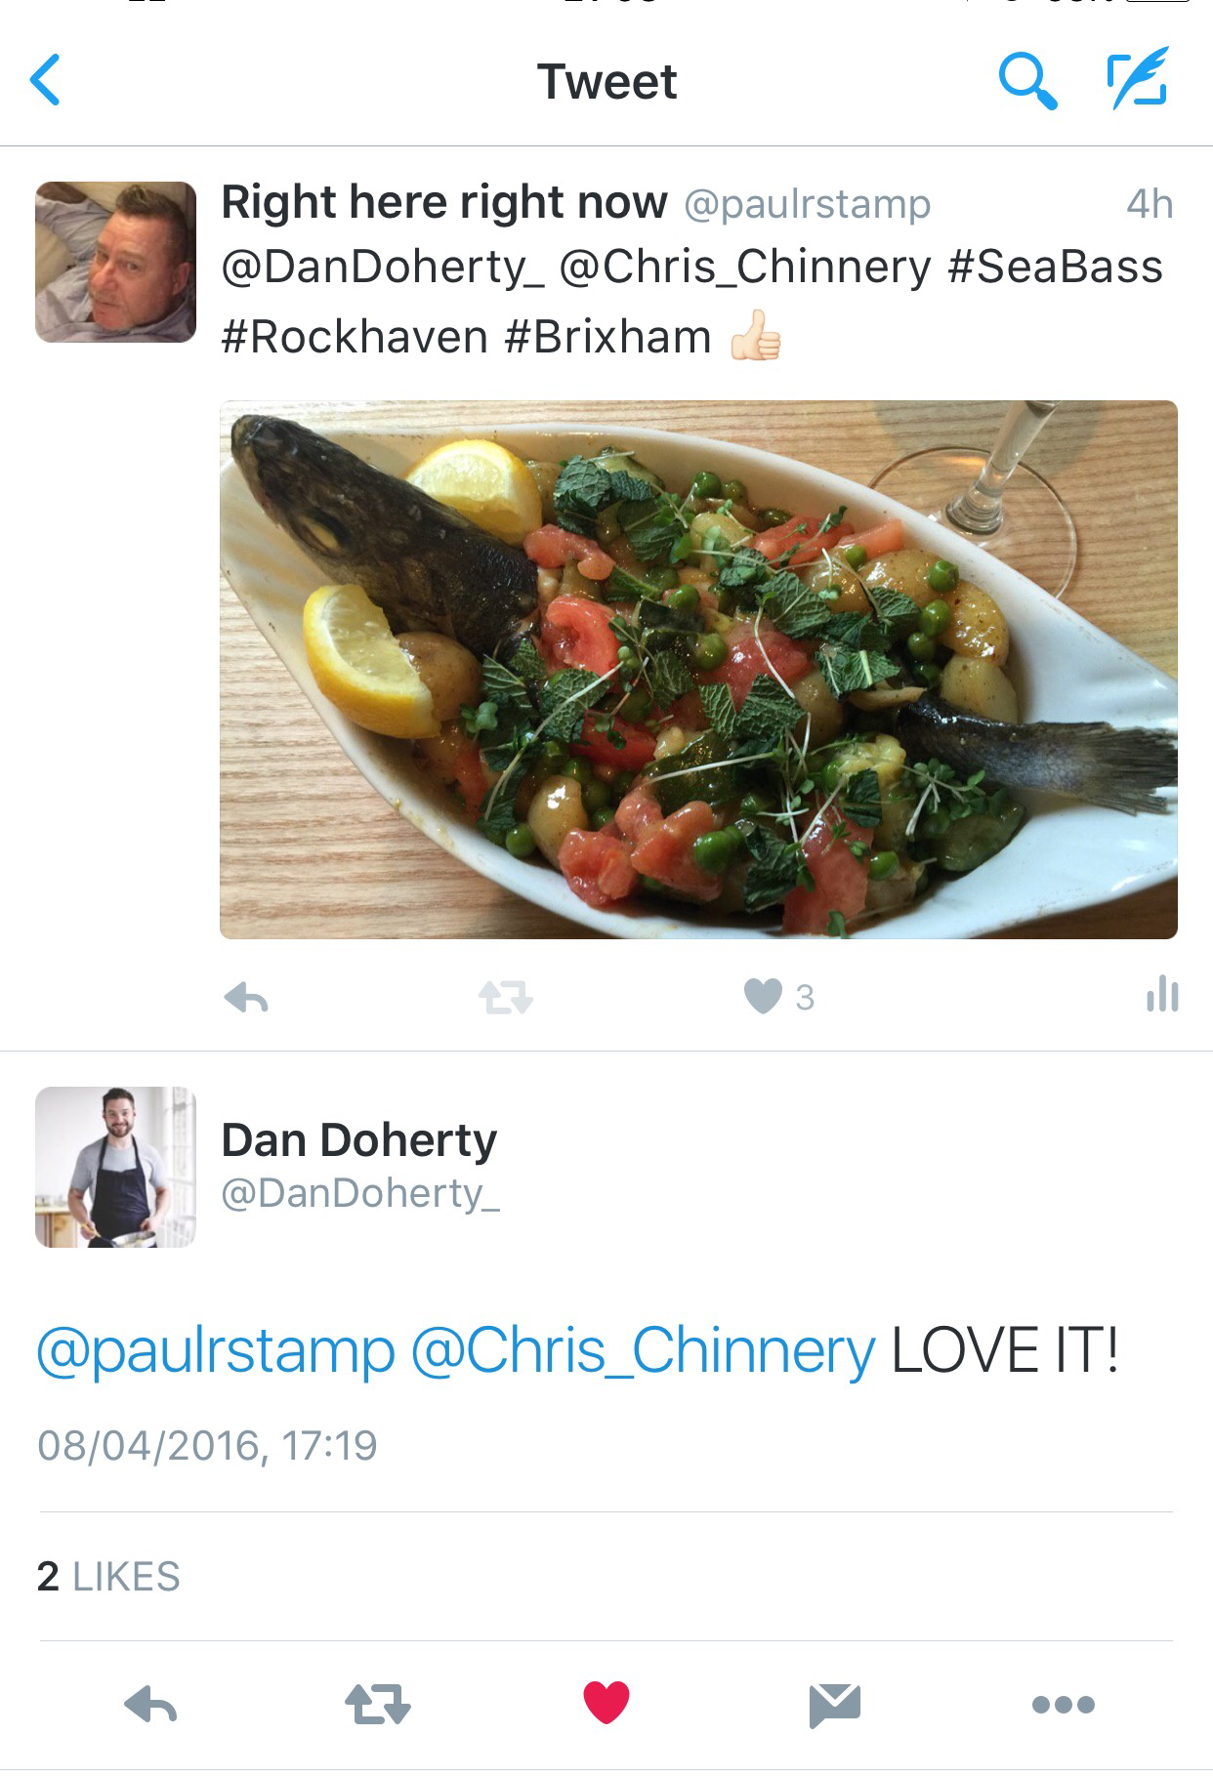The image size is (1213, 1776).
Task: Compose a new tweet with quill icon
Action: click(1136, 76)
